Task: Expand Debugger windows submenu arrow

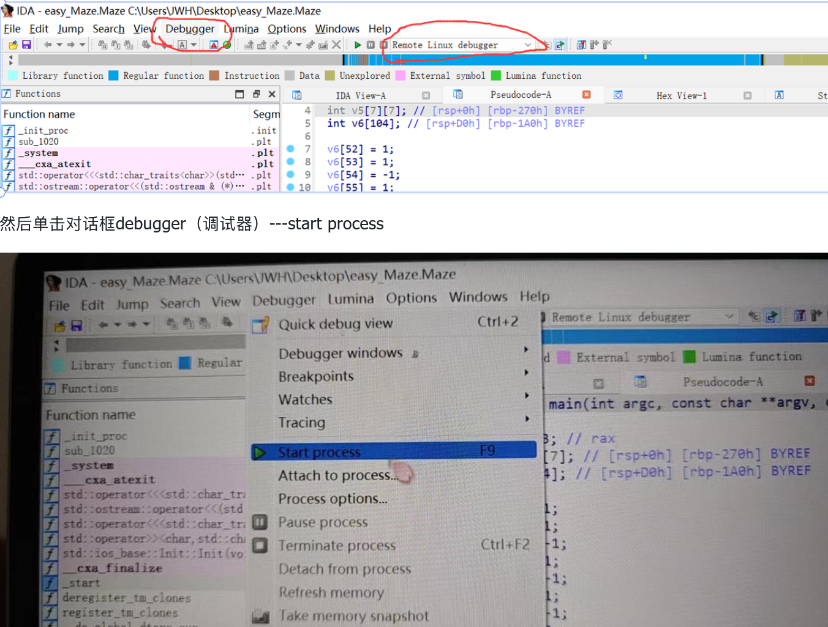Action: point(526,349)
